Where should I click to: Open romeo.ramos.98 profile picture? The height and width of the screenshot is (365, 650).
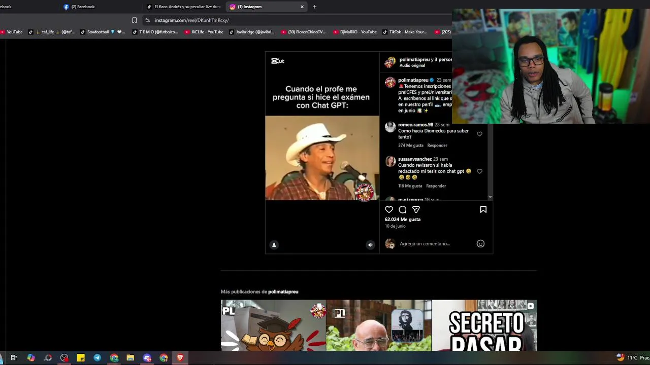[x=390, y=127]
